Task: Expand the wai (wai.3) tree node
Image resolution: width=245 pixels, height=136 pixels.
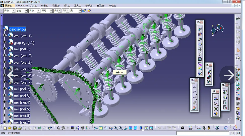Action: coord(5,62)
